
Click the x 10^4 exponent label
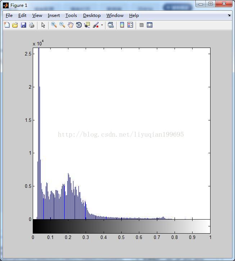pos(38,43)
